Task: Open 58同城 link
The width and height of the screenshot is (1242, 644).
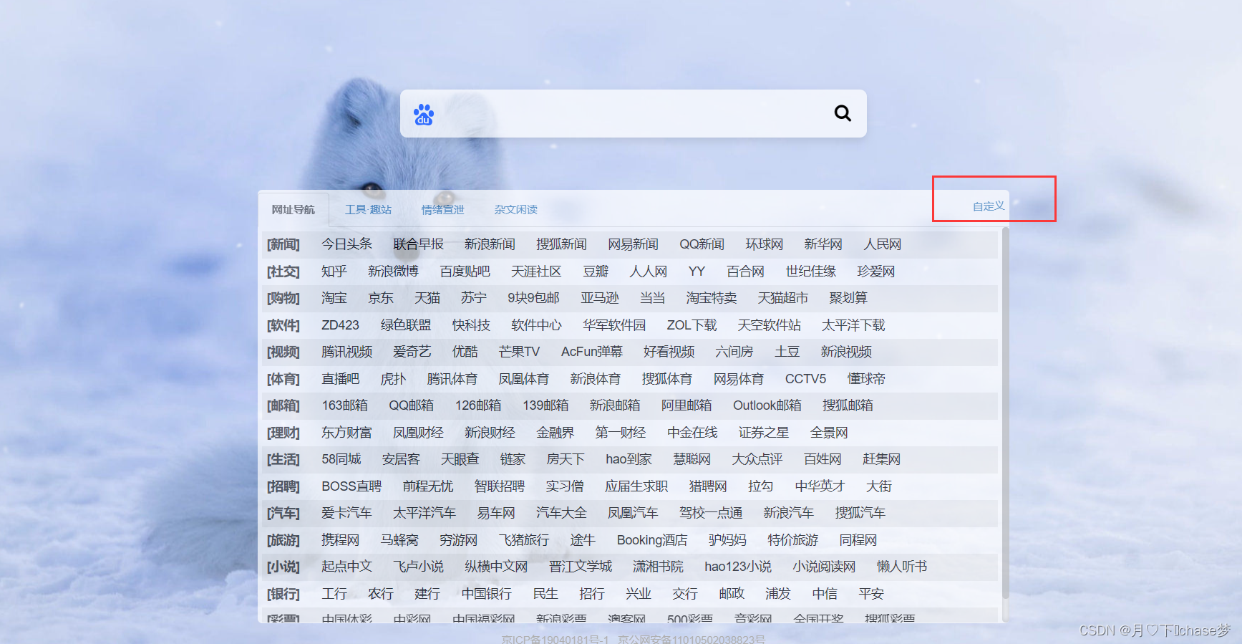Action: tap(341, 459)
